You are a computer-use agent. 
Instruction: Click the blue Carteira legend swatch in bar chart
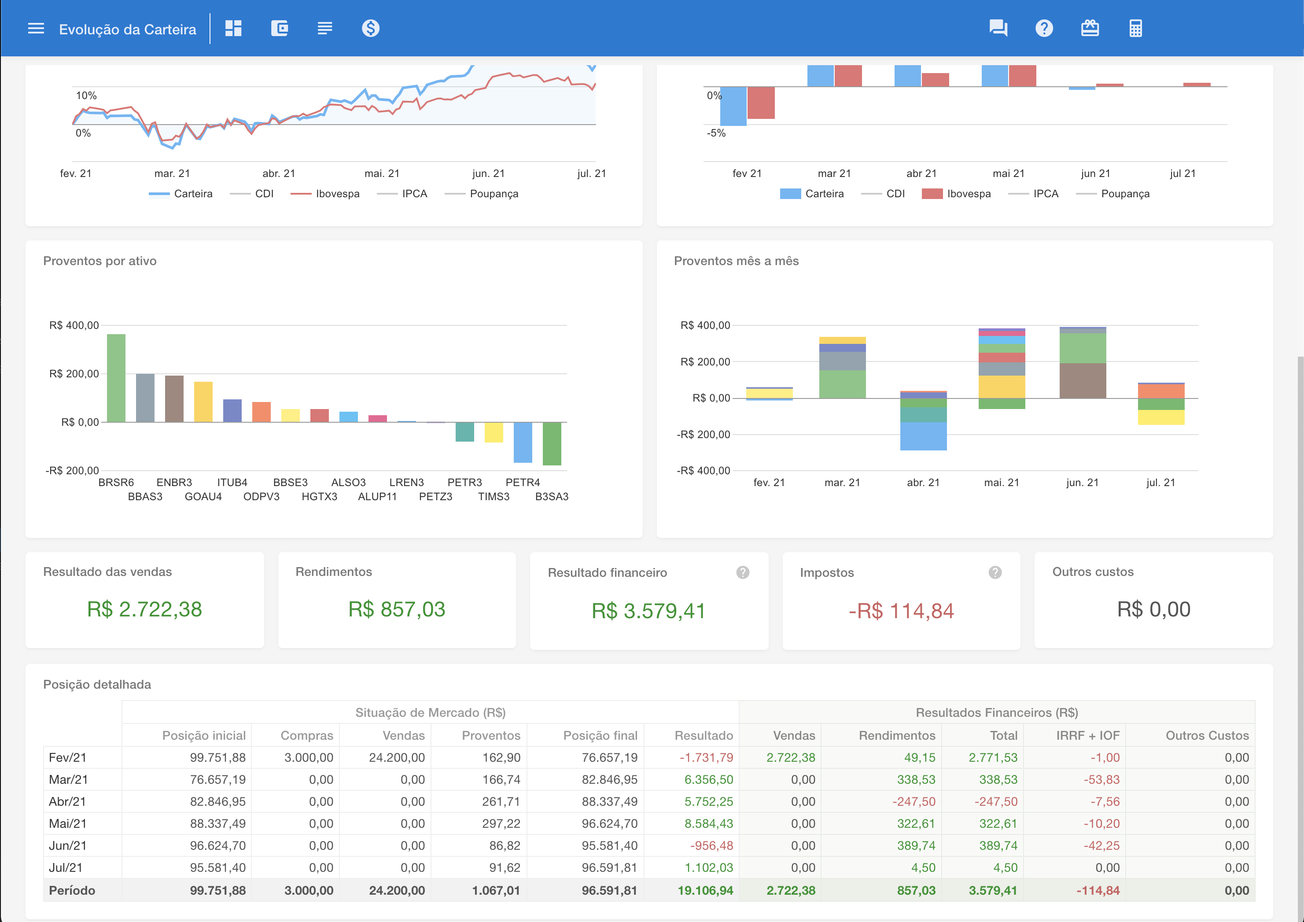point(790,194)
